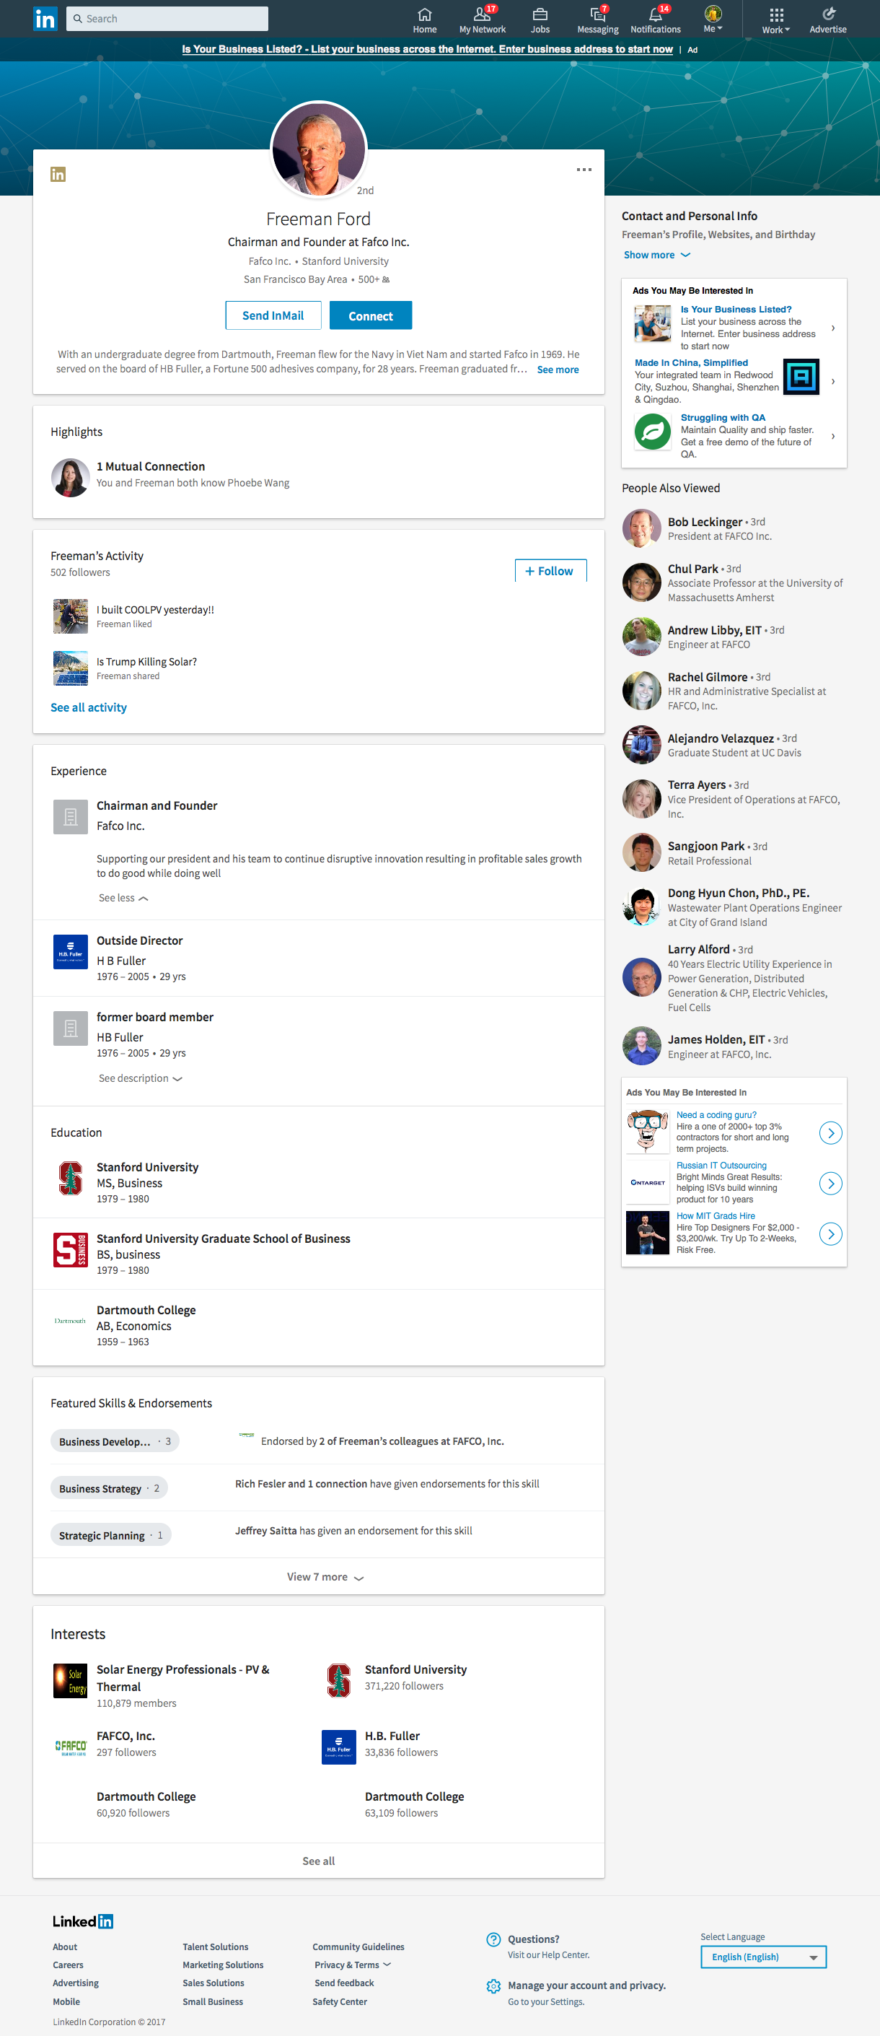Expand View 7 more skills
This screenshot has width=880, height=2036.
[x=325, y=1577]
